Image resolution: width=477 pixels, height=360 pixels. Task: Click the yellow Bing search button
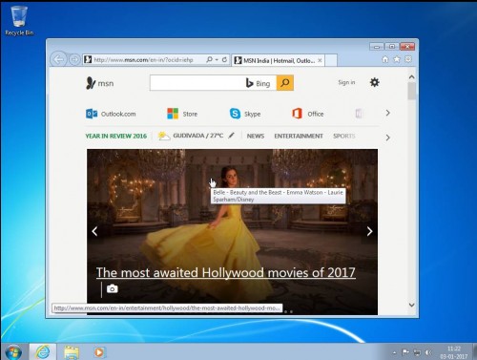tap(285, 83)
